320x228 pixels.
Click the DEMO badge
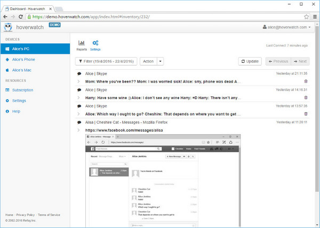click(54, 25)
